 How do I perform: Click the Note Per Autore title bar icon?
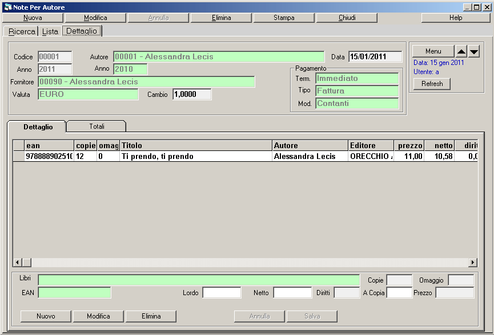[x=7, y=7]
